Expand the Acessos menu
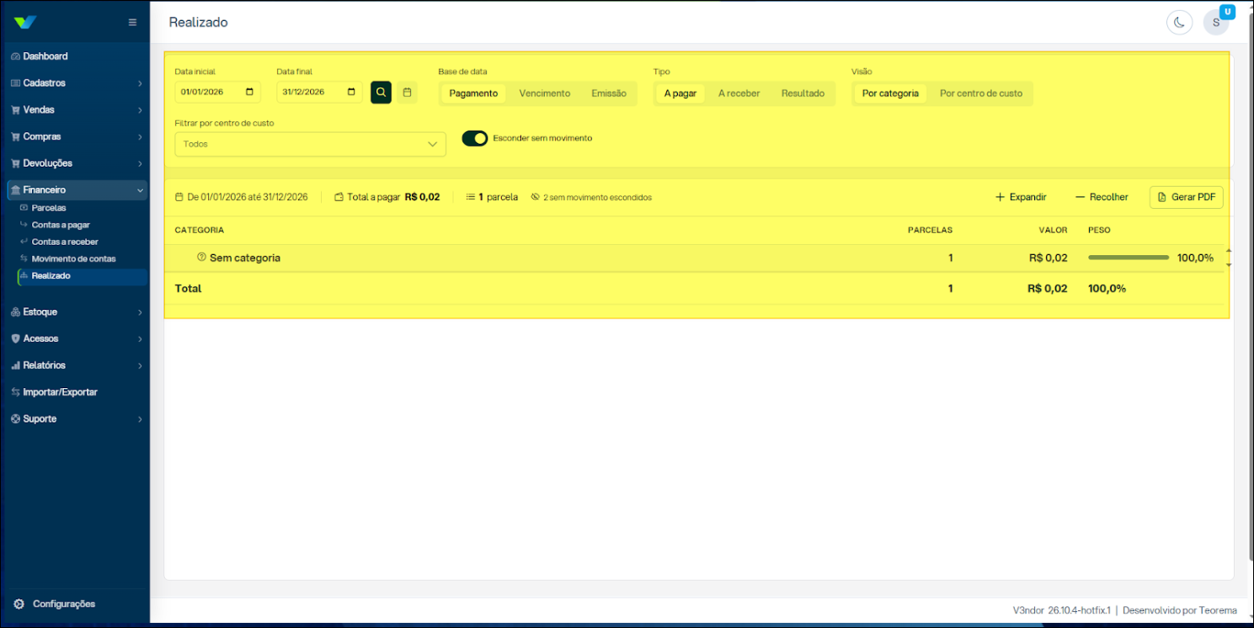The image size is (1254, 628). (x=75, y=338)
